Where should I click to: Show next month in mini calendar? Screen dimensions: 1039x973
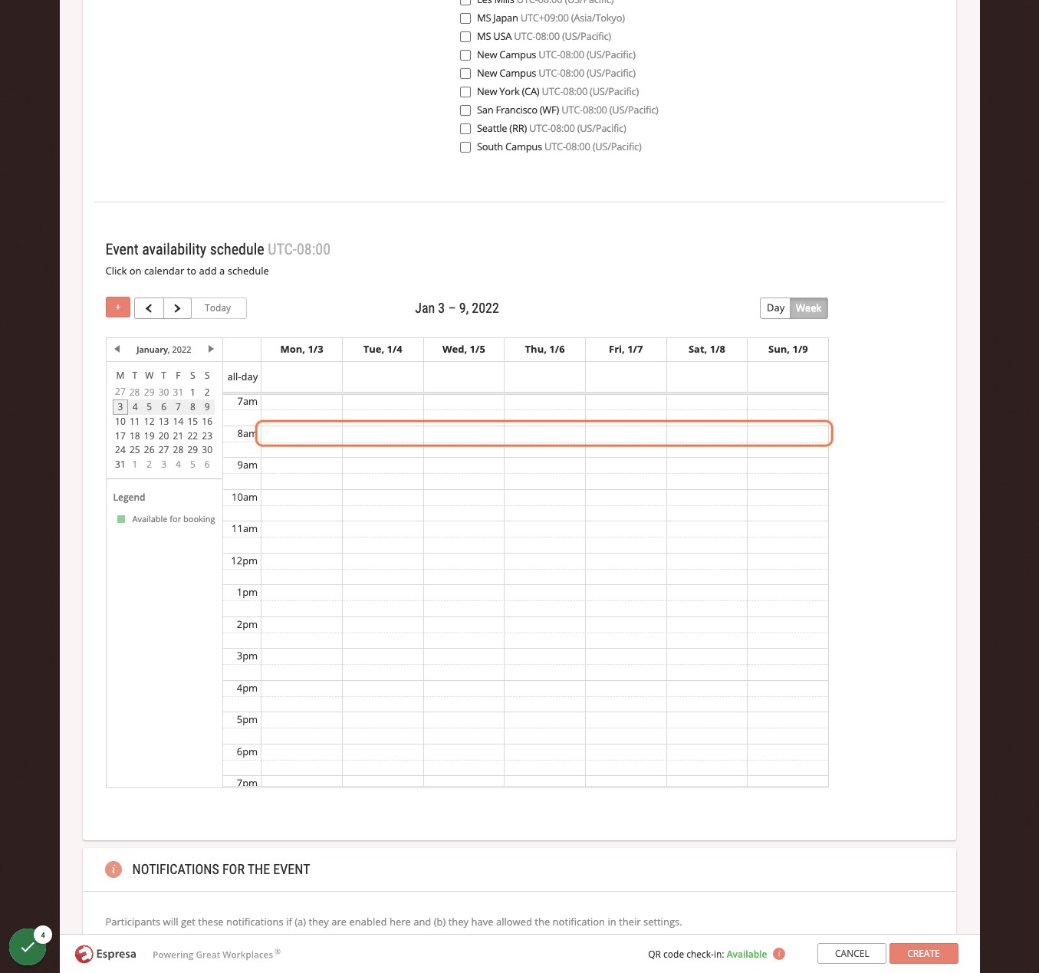coord(211,349)
